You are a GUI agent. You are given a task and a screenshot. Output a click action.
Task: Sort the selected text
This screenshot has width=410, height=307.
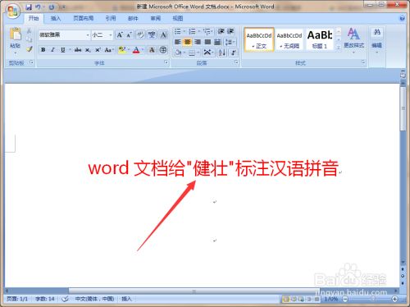point(222,53)
